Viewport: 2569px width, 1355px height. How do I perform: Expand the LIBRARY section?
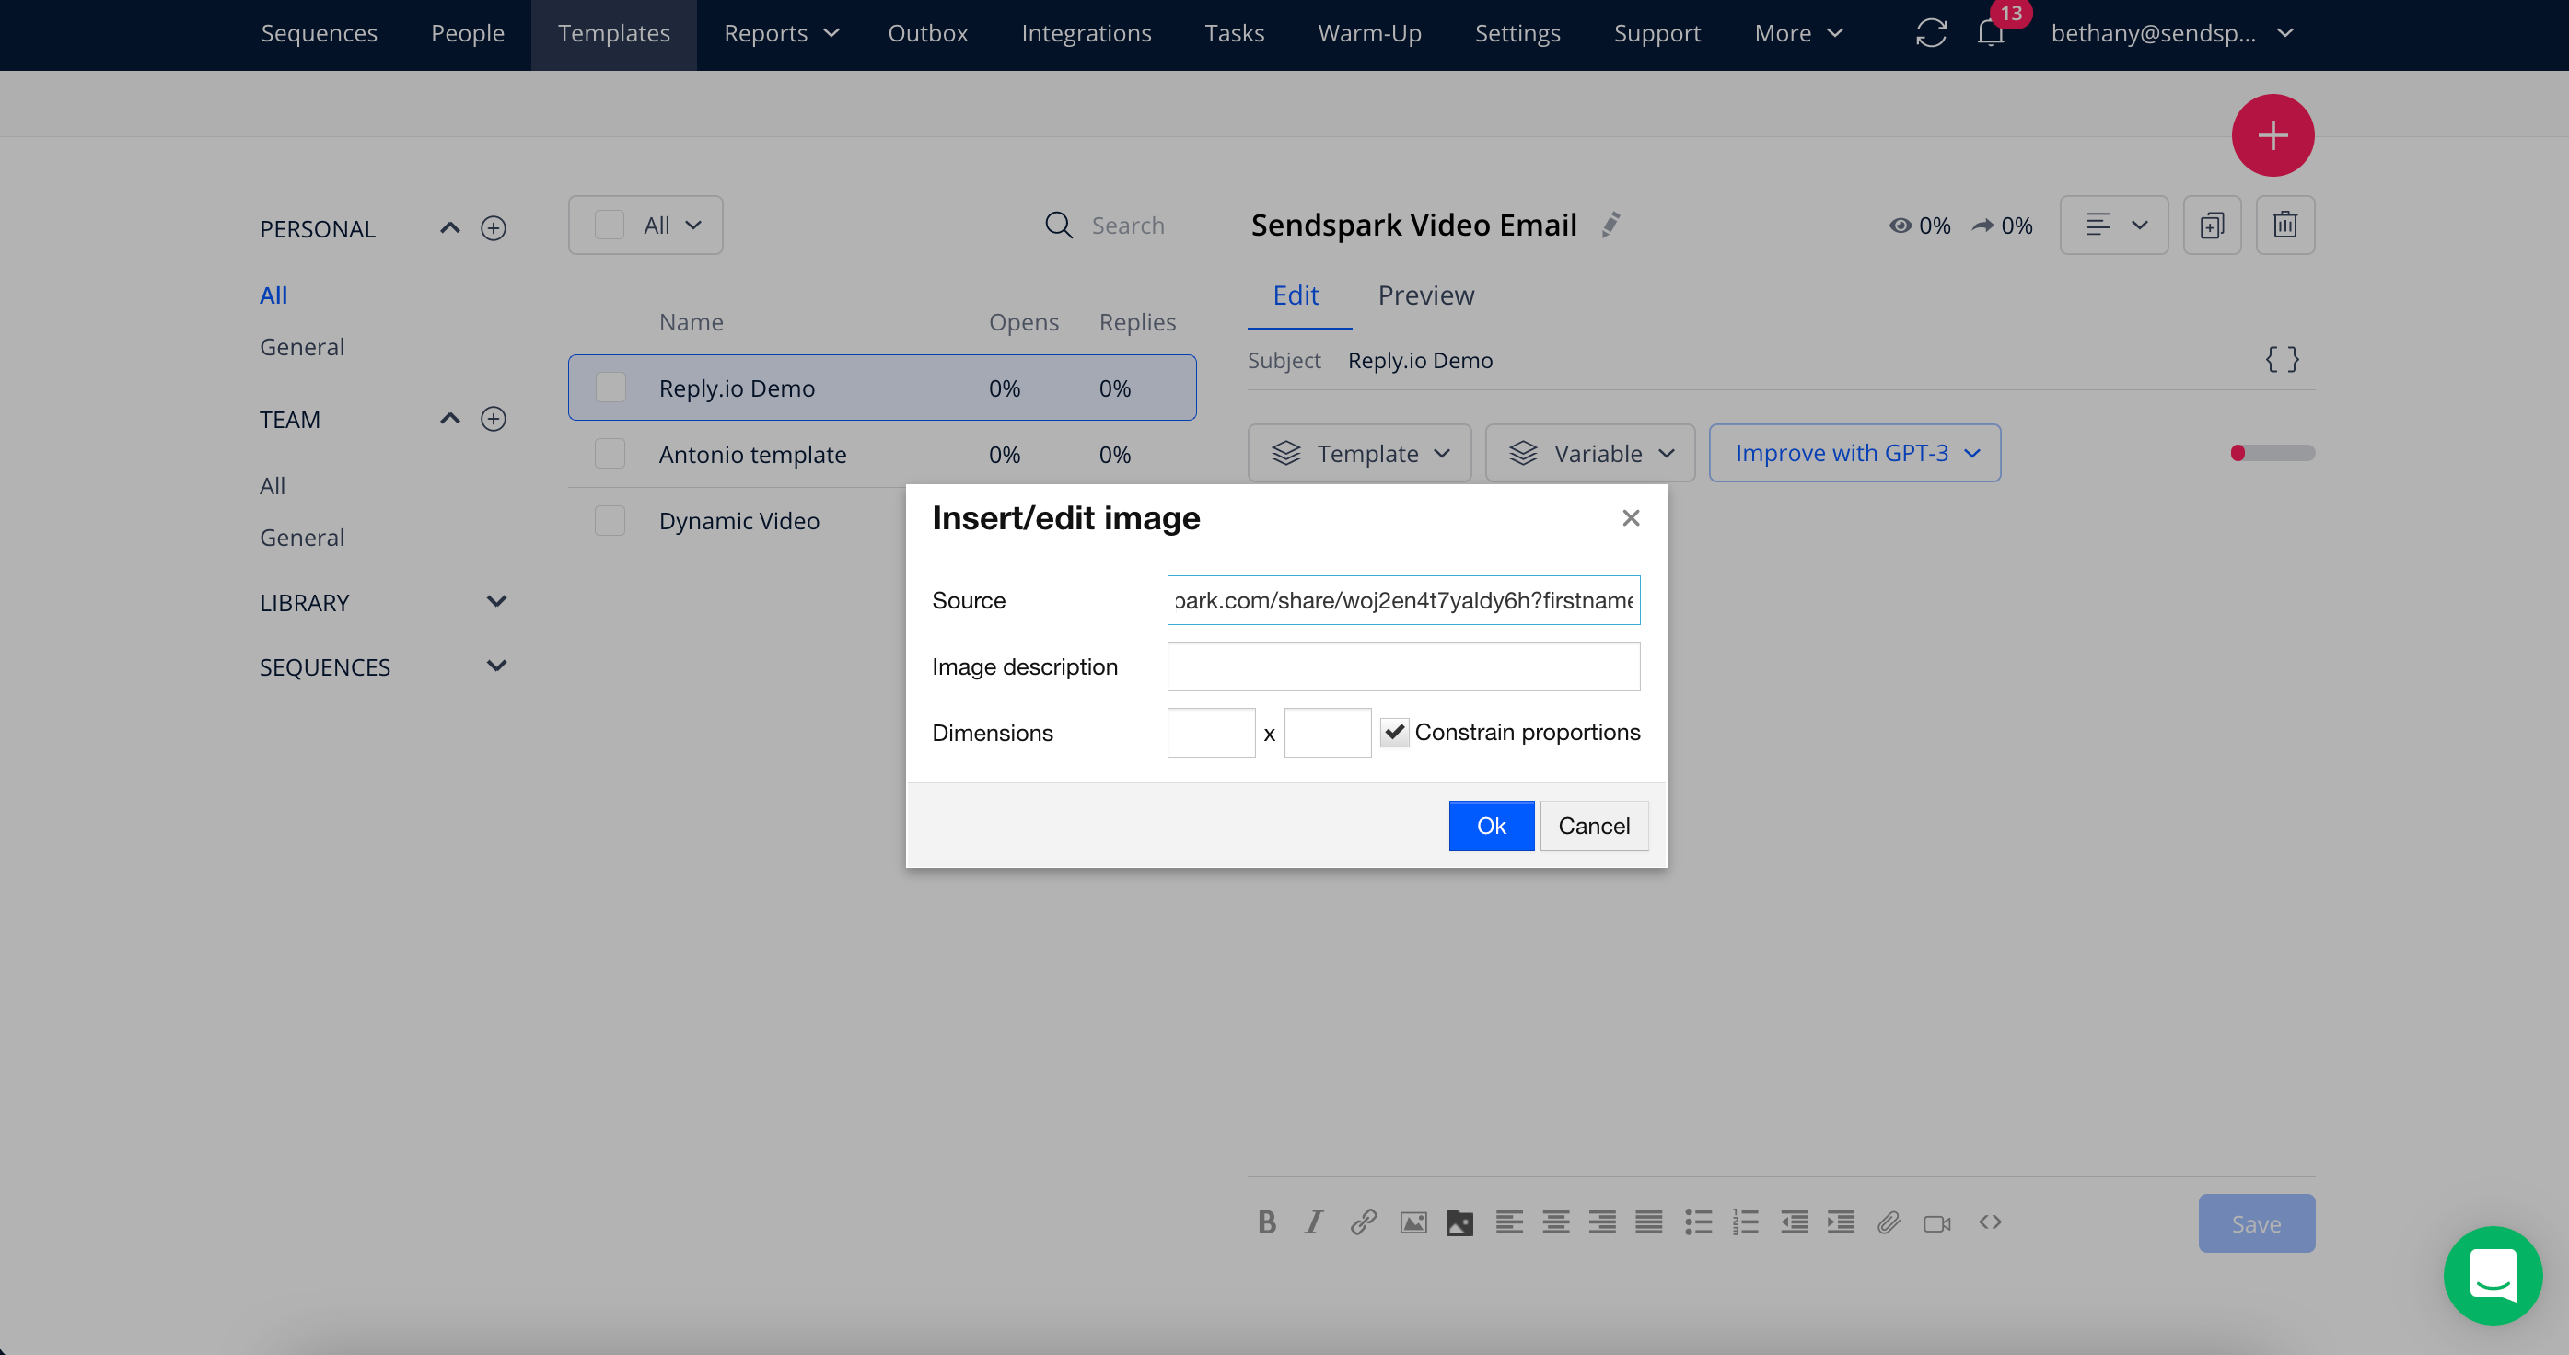coord(495,601)
